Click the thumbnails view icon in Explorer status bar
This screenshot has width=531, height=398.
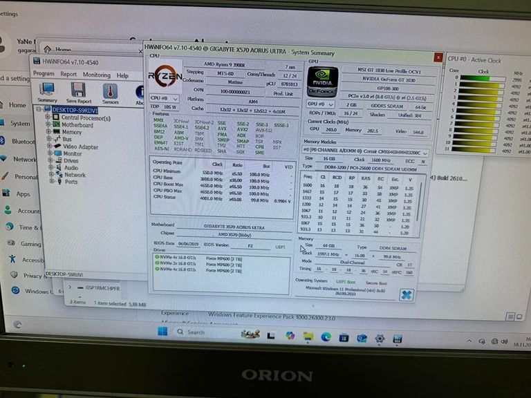[x=519, y=316]
